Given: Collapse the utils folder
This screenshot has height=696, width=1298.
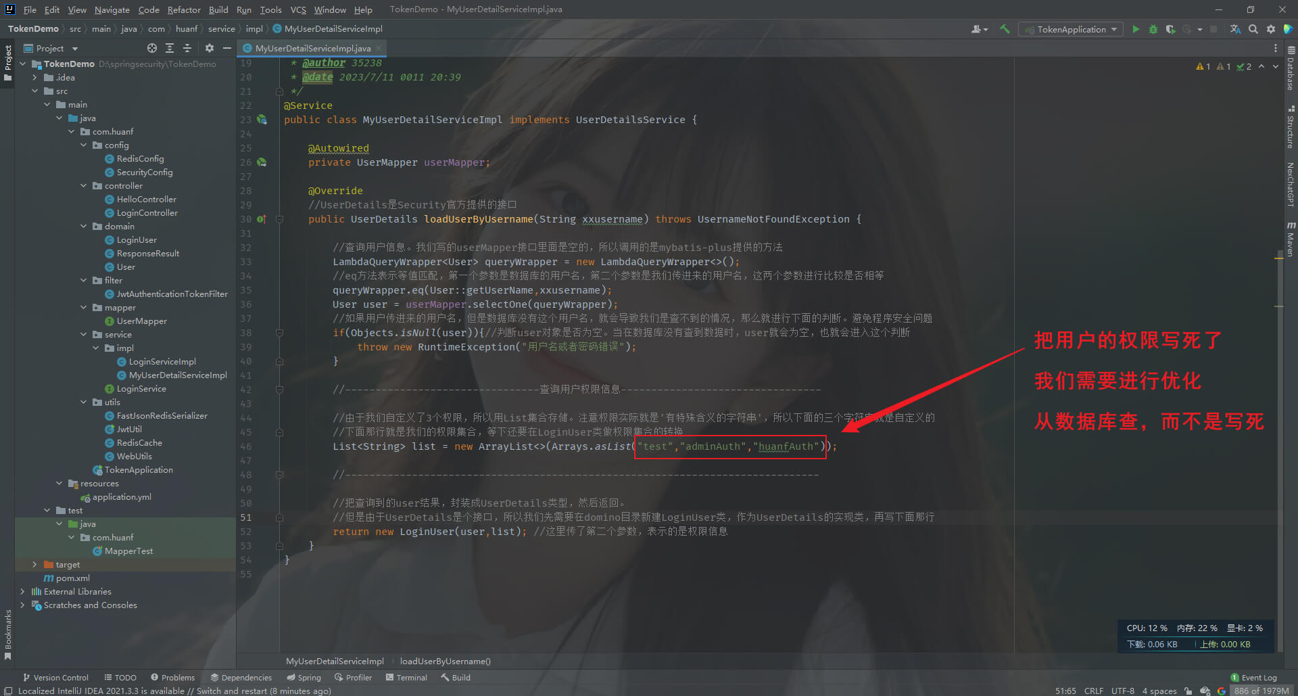Looking at the screenshot, I should coord(84,402).
